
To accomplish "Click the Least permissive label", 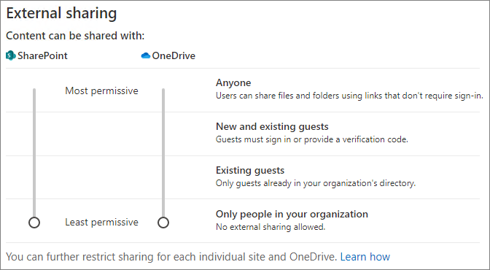I will [x=101, y=222].
